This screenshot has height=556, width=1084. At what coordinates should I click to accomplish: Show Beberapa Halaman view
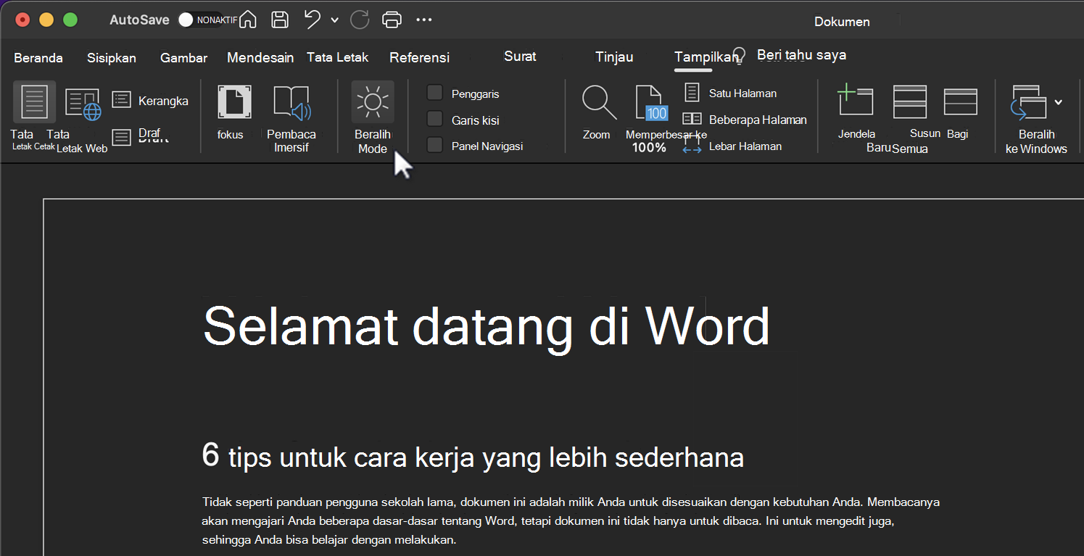(x=745, y=120)
